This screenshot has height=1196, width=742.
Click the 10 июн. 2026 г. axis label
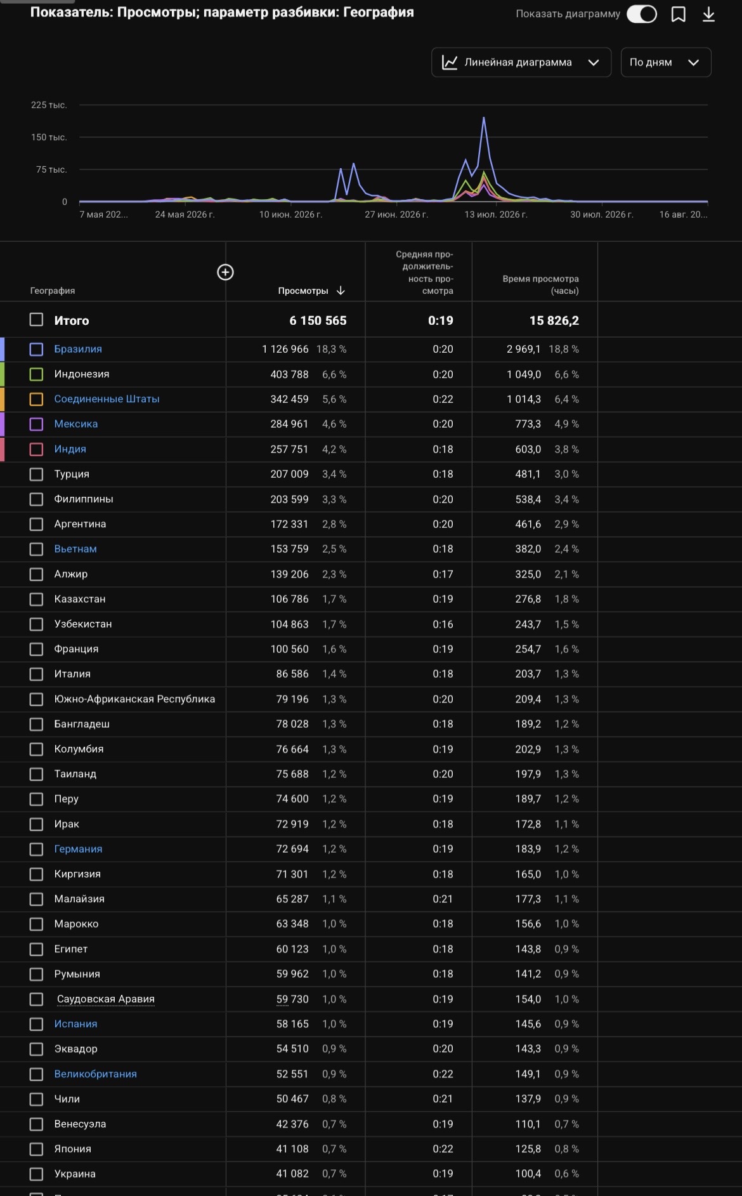(290, 214)
